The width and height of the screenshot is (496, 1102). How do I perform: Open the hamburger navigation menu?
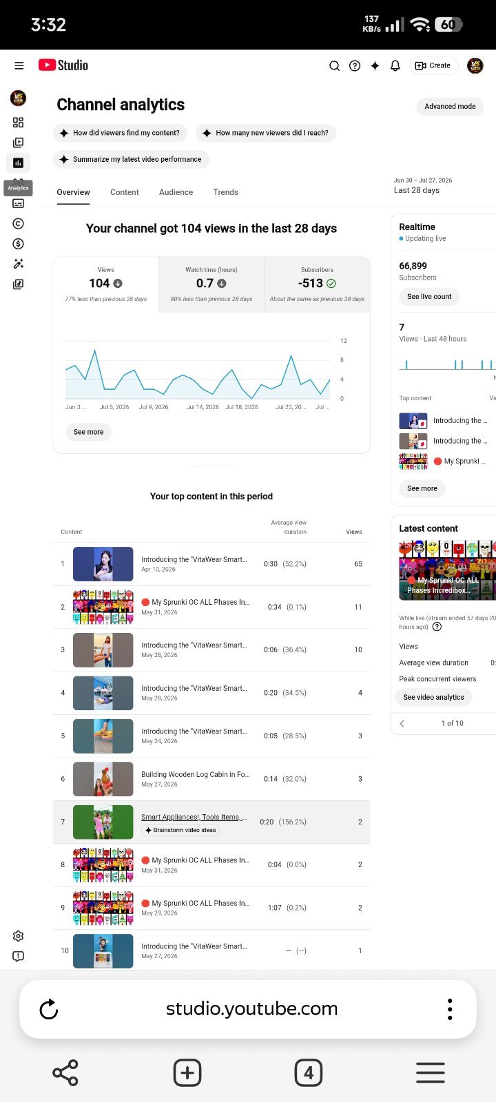[19, 65]
